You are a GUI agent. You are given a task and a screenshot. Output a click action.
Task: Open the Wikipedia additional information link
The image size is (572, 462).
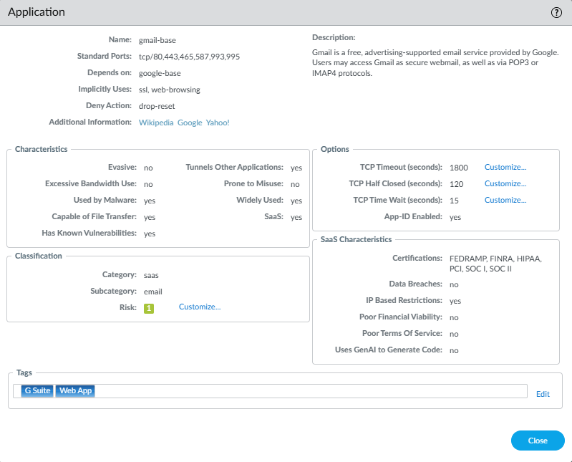pyautogui.click(x=156, y=122)
